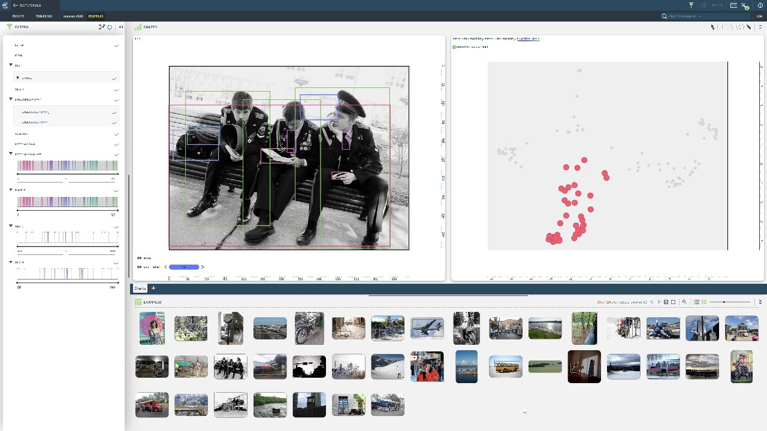Go back using the arrow at top left
This screenshot has height=431, width=767.
[15, 5]
